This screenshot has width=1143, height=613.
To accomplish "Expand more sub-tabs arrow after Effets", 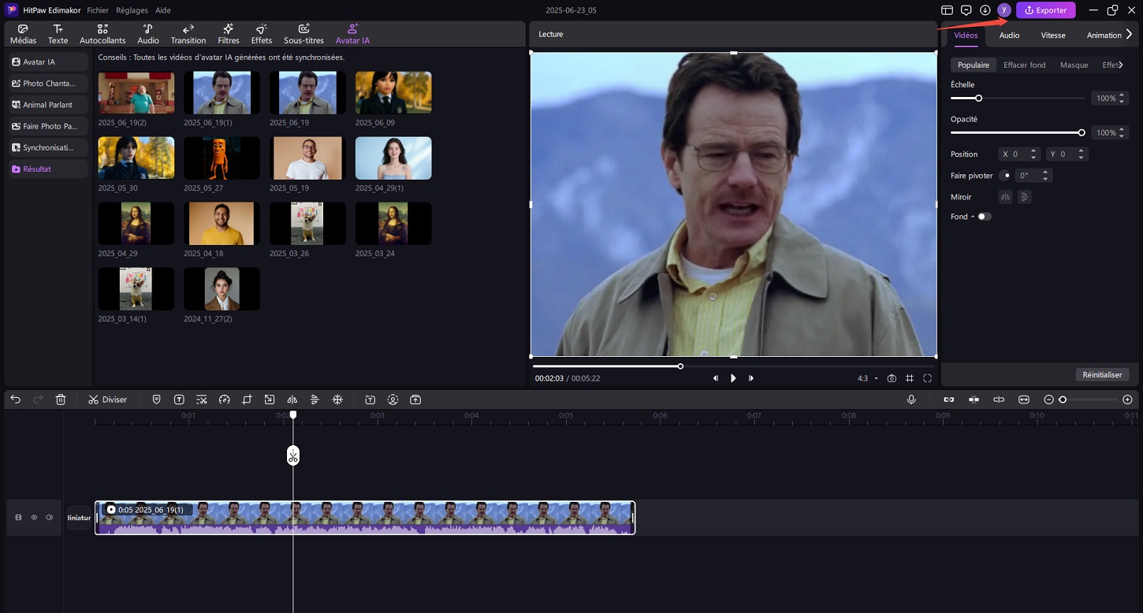I will (x=1121, y=65).
